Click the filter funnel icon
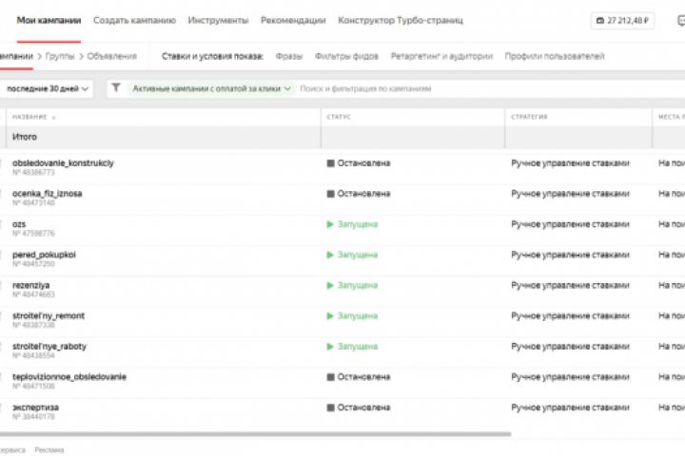 pyautogui.click(x=116, y=88)
